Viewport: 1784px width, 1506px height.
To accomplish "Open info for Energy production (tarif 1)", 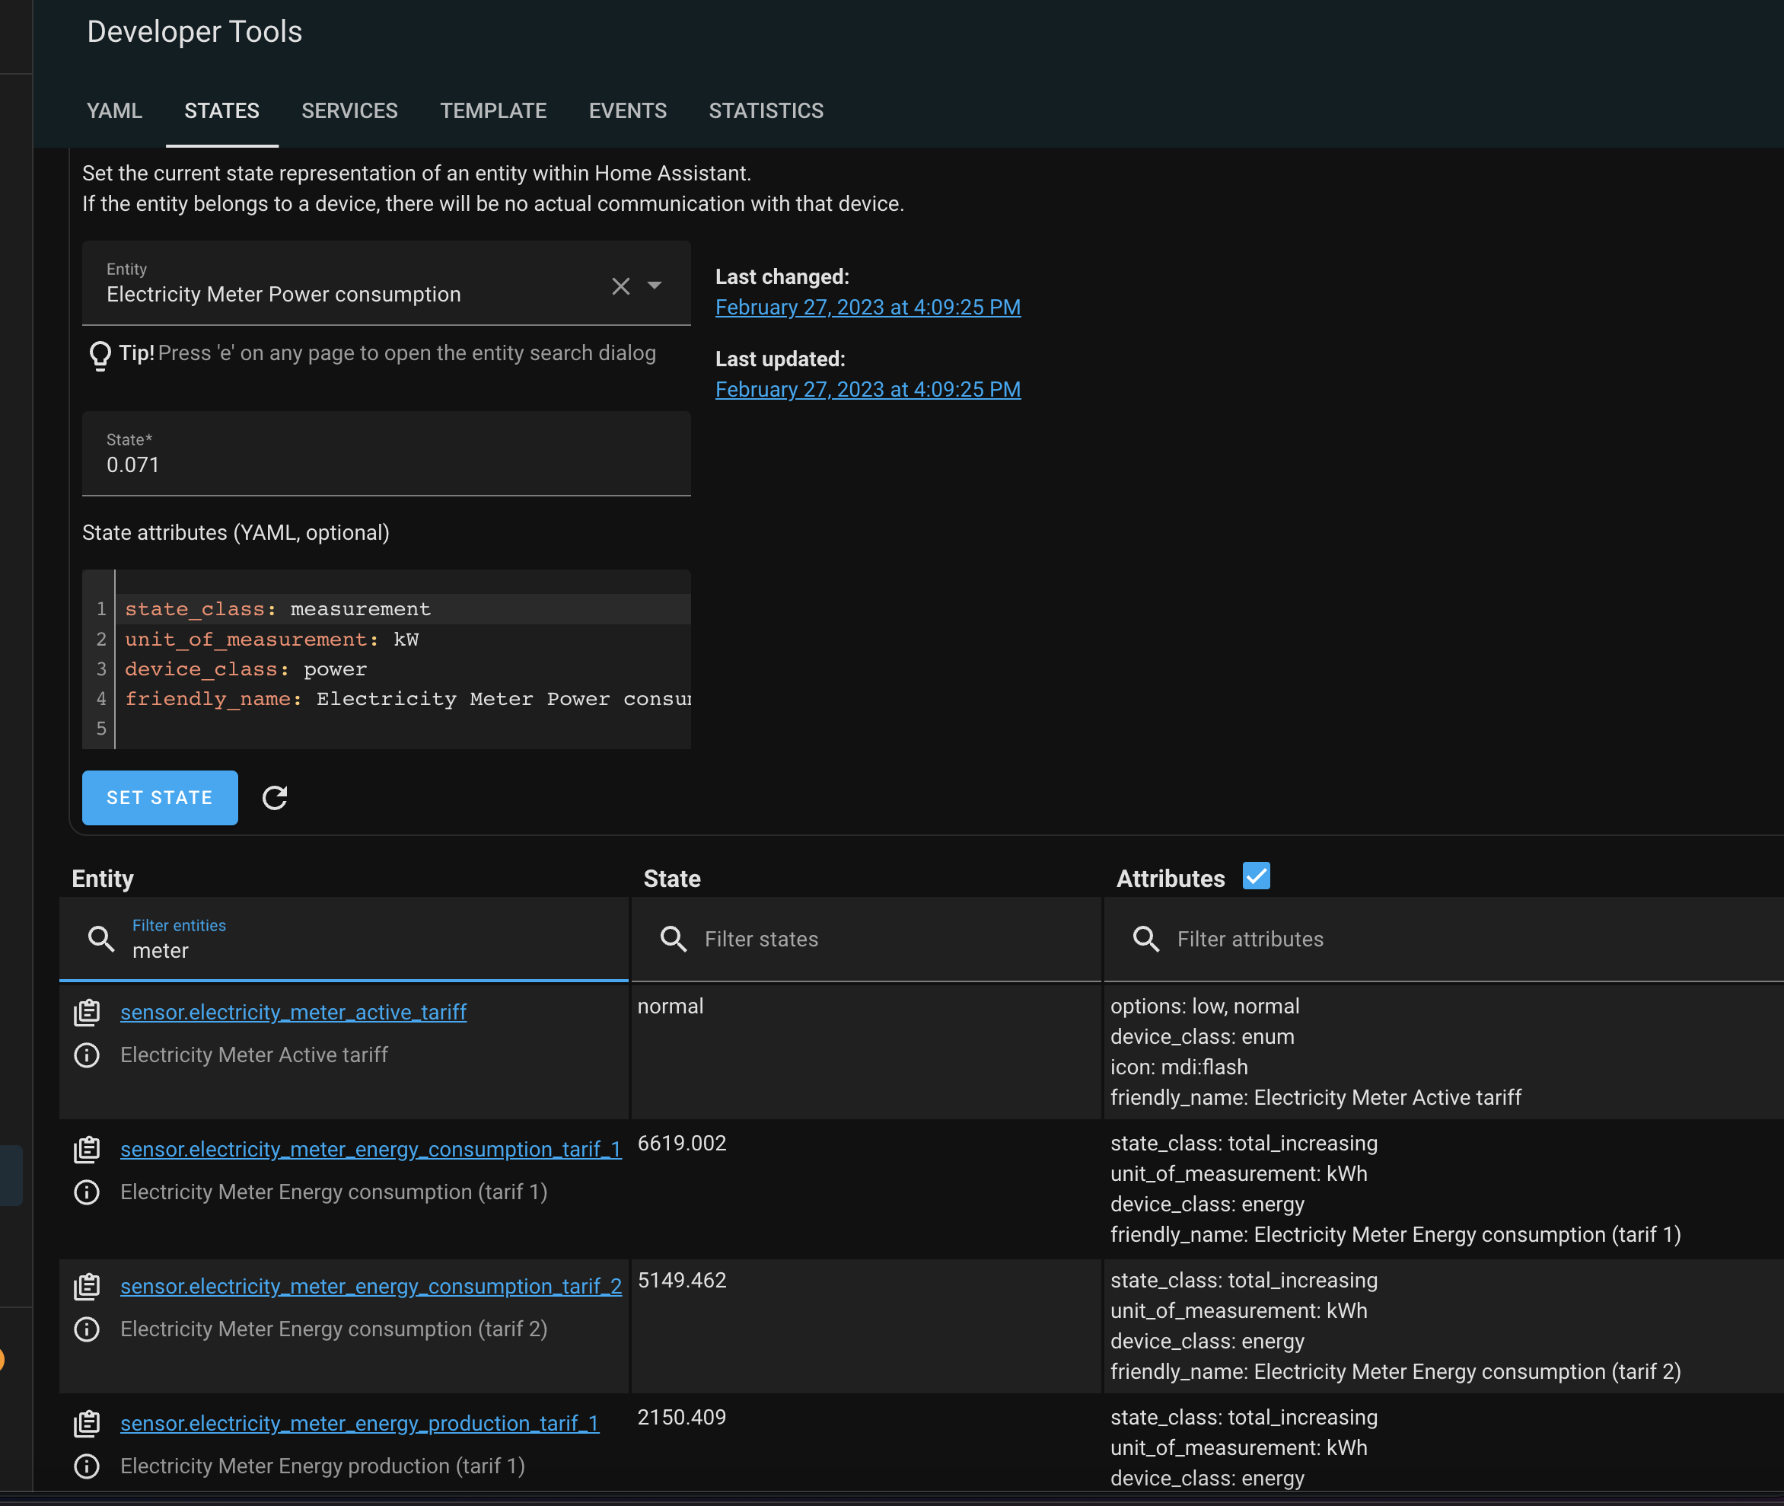I will tap(87, 1466).
